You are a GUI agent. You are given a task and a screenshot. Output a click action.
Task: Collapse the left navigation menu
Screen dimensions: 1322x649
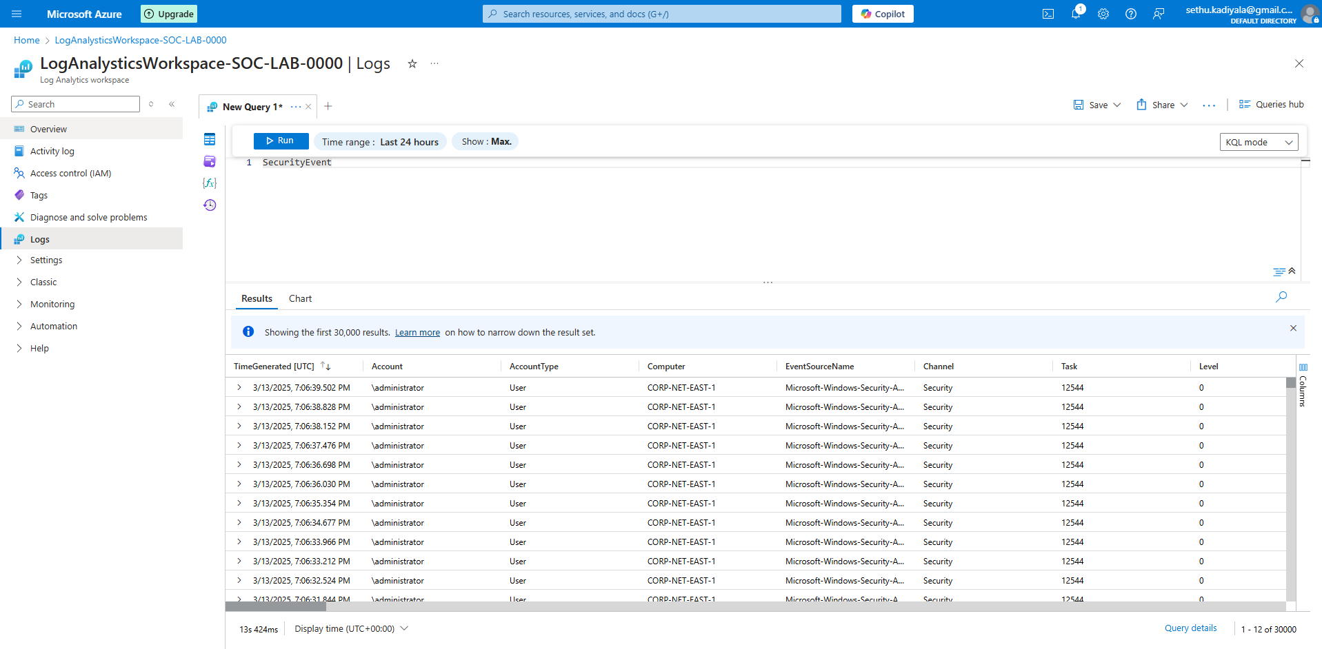(x=172, y=104)
